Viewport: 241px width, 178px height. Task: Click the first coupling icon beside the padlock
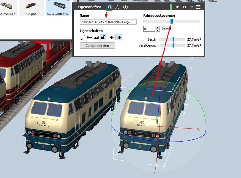[112, 37]
